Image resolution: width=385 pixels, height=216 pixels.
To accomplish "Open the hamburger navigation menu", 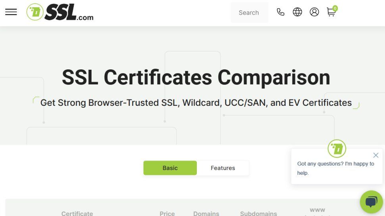I will pyautogui.click(x=11, y=12).
